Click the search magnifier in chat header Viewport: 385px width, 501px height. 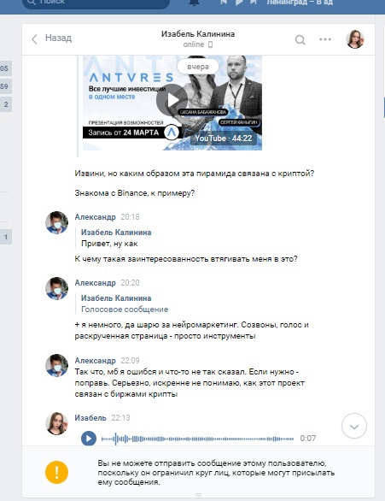300,40
